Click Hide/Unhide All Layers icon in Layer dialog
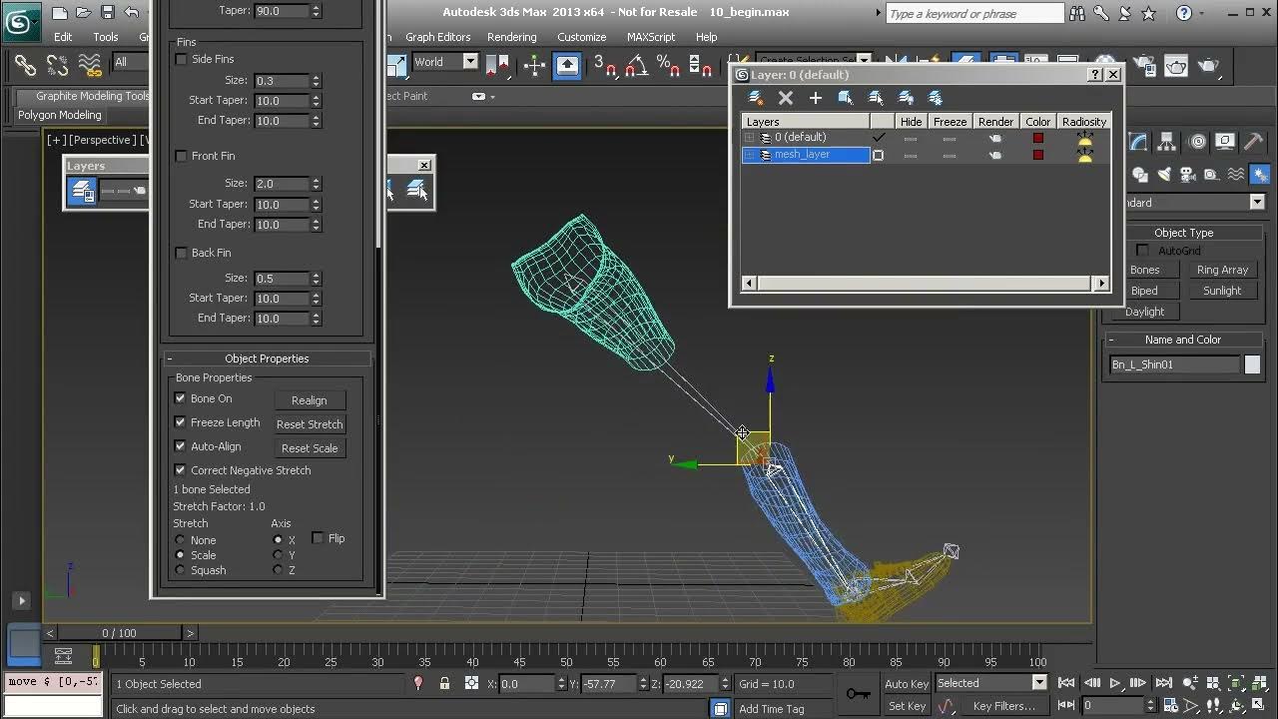 click(x=906, y=97)
